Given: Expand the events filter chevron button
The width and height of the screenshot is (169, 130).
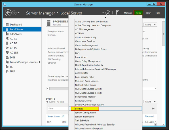Looking at the screenshot, I should click(153, 109).
